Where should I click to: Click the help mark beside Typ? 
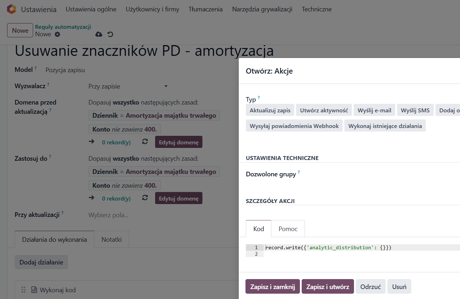pyautogui.click(x=259, y=97)
